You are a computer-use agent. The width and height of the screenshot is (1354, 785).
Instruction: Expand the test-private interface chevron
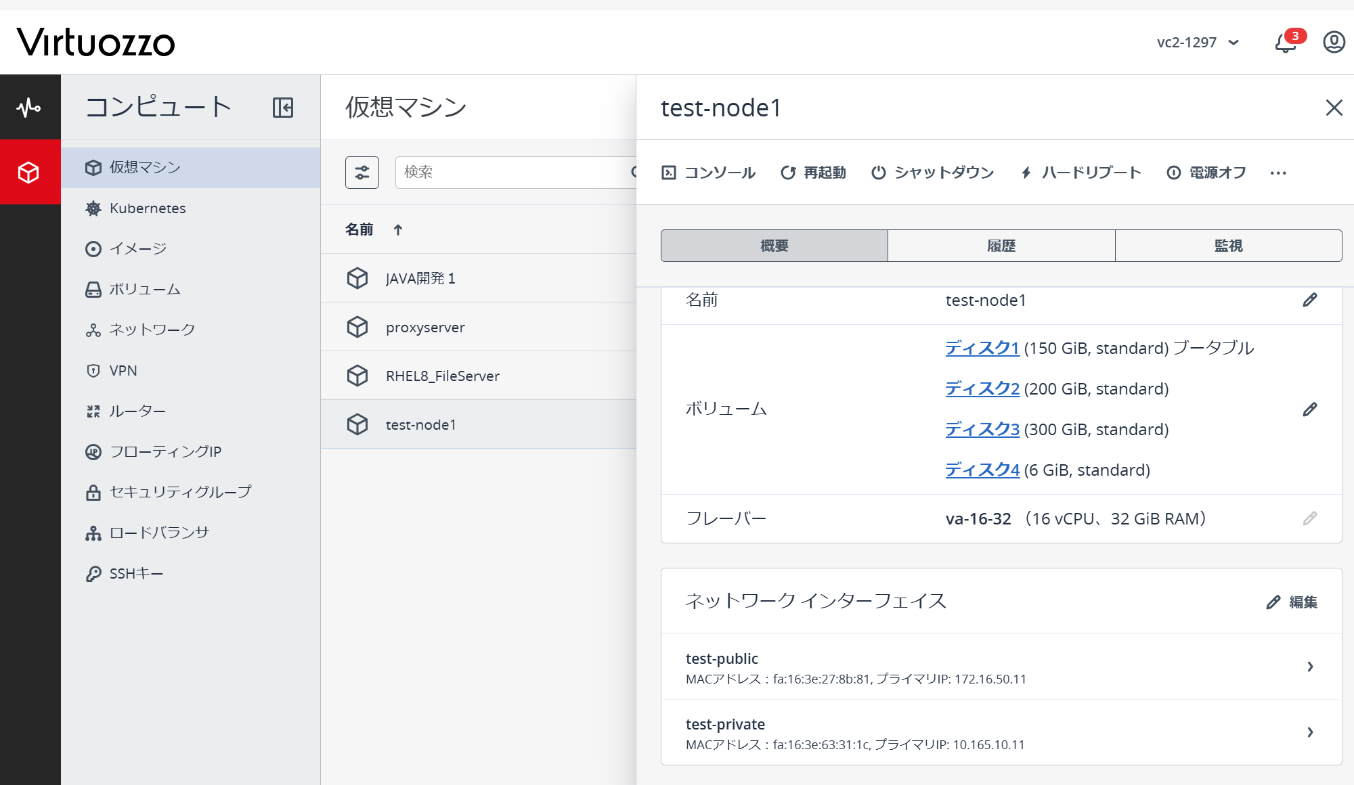1310,732
